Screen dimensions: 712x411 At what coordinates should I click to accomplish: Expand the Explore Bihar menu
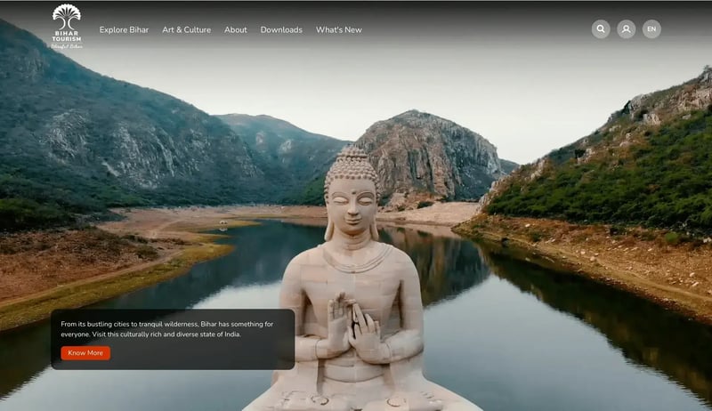[x=124, y=29]
